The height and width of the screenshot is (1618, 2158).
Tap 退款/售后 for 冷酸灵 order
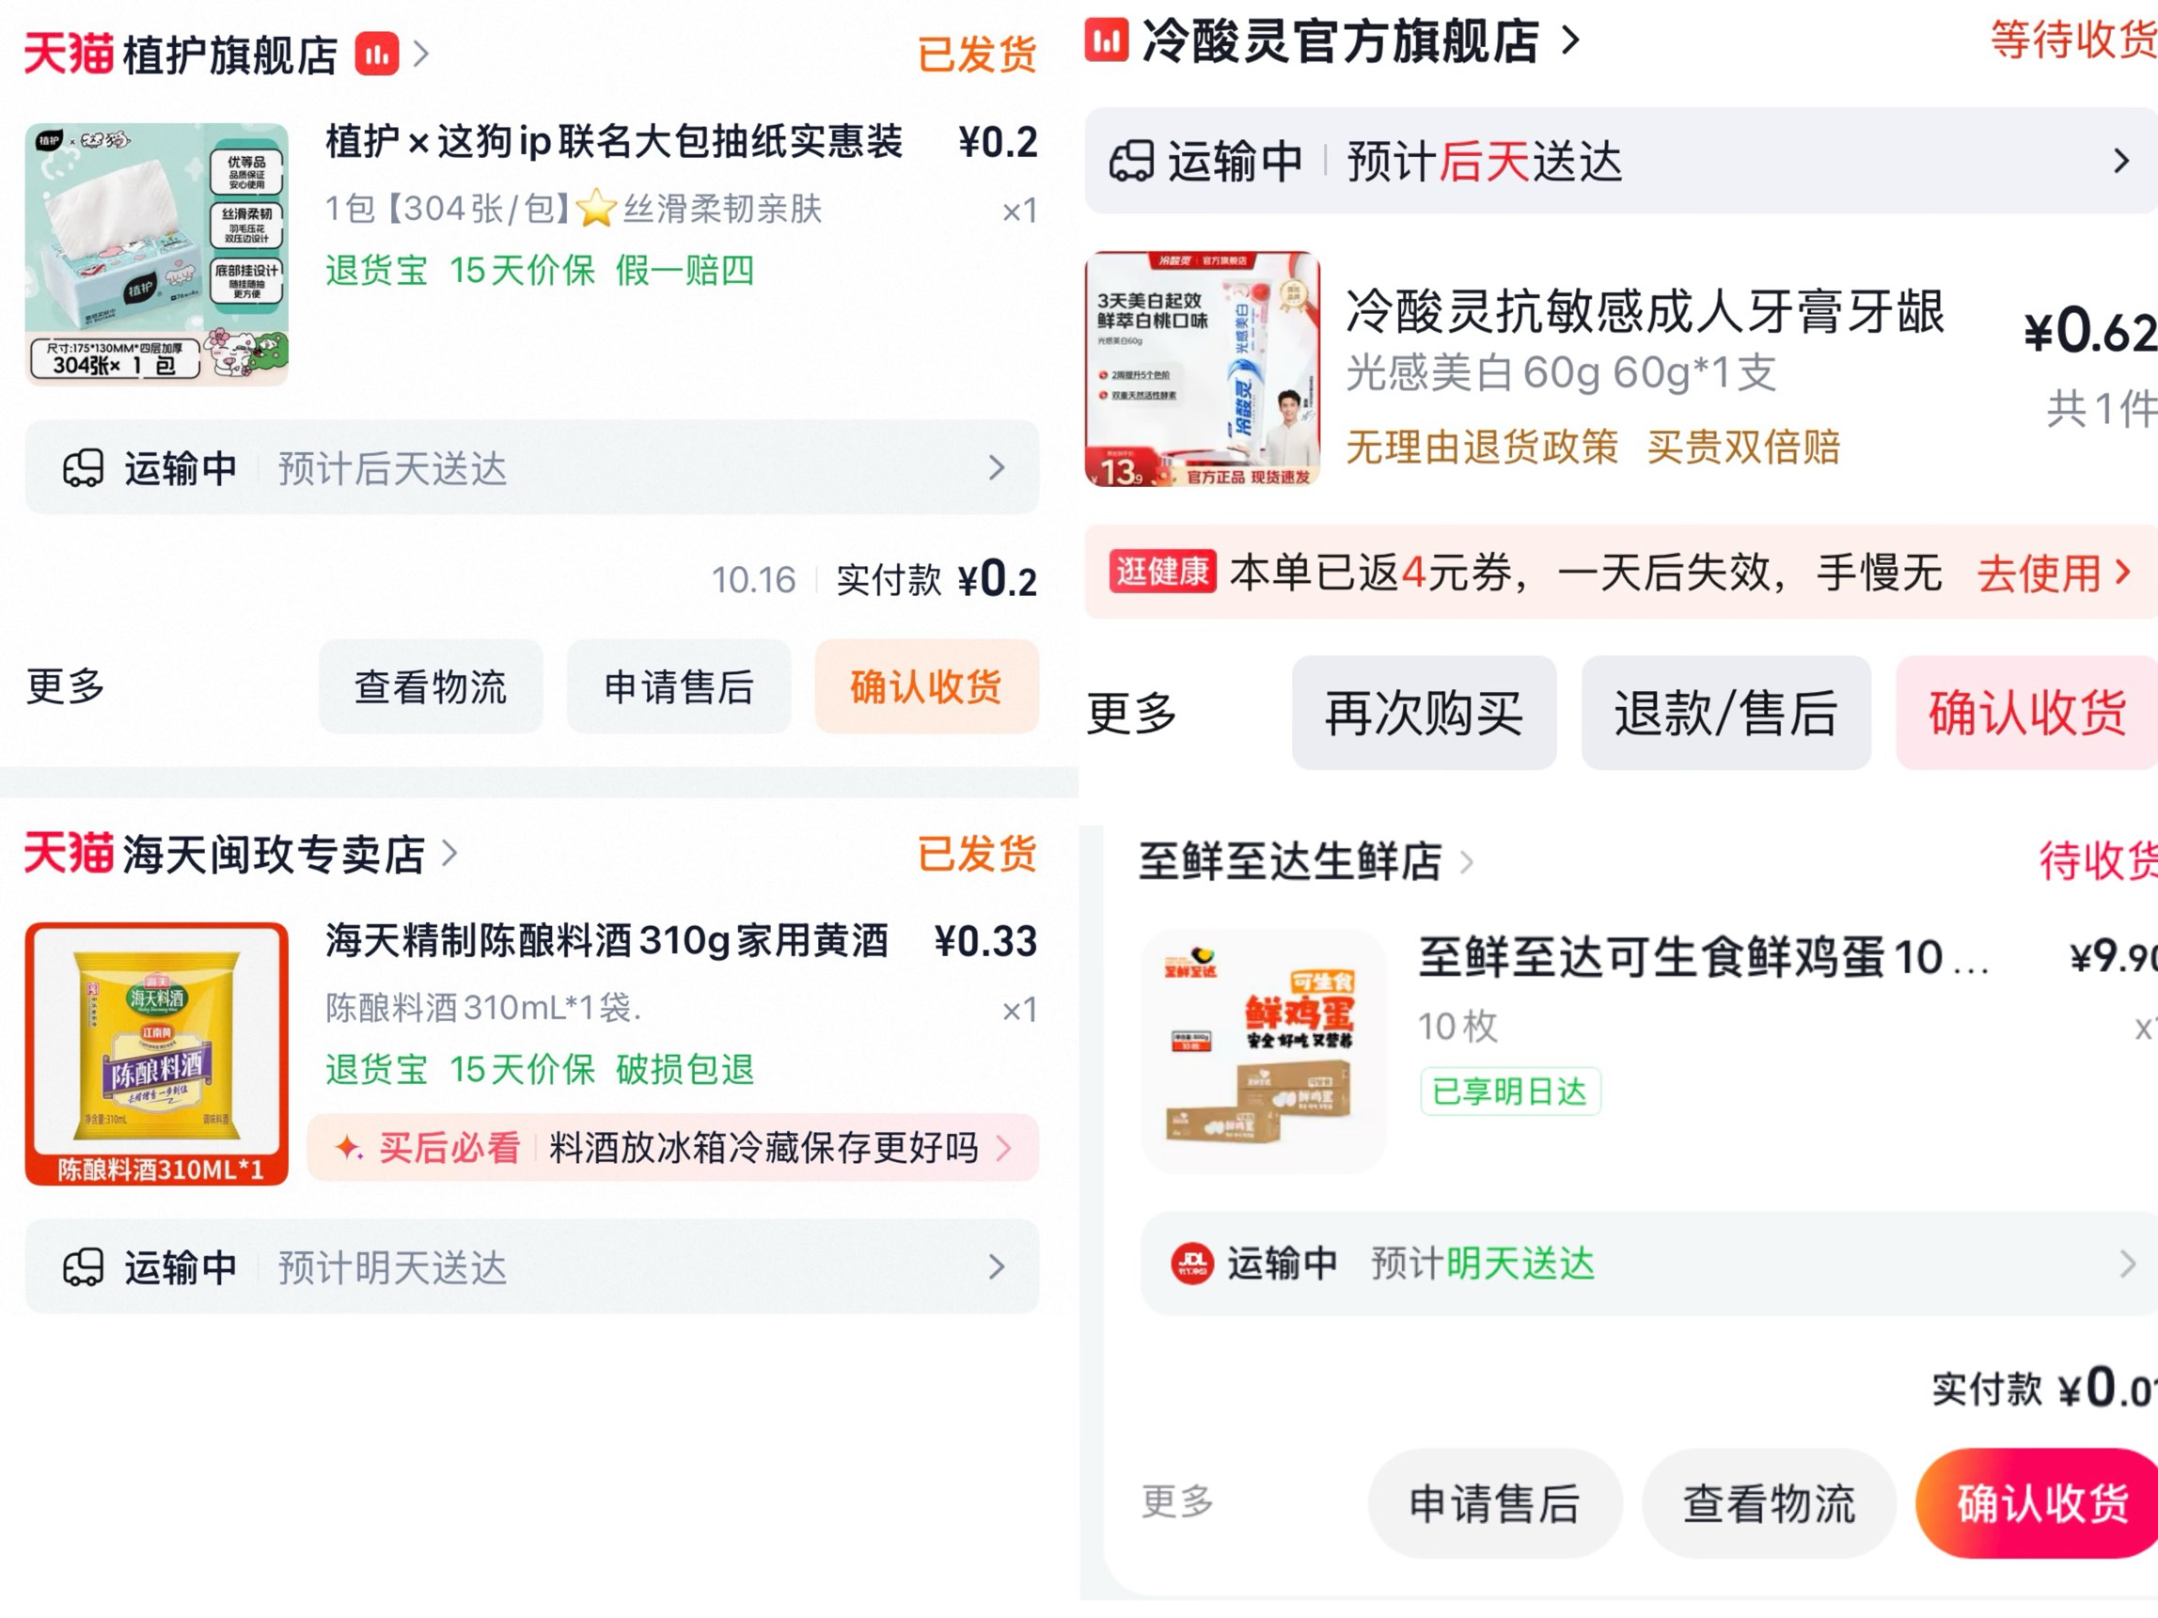coord(1725,713)
